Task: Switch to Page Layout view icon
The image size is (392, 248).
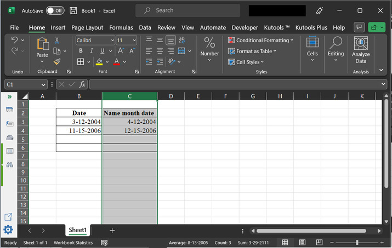Action: point(302,243)
